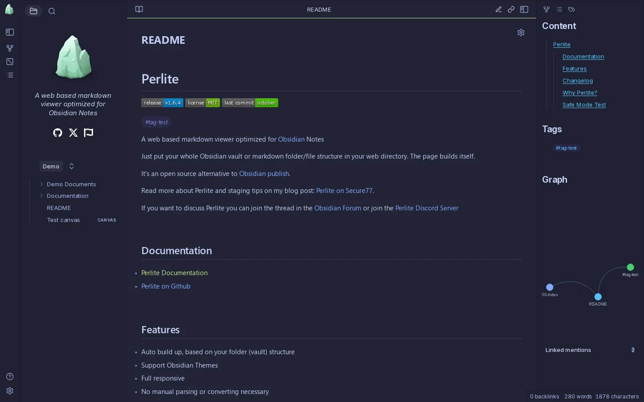Image resolution: width=644 pixels, height=402 pixels.
Task: Visit the GitHub profile icon
Action: [x=58, y=133]
